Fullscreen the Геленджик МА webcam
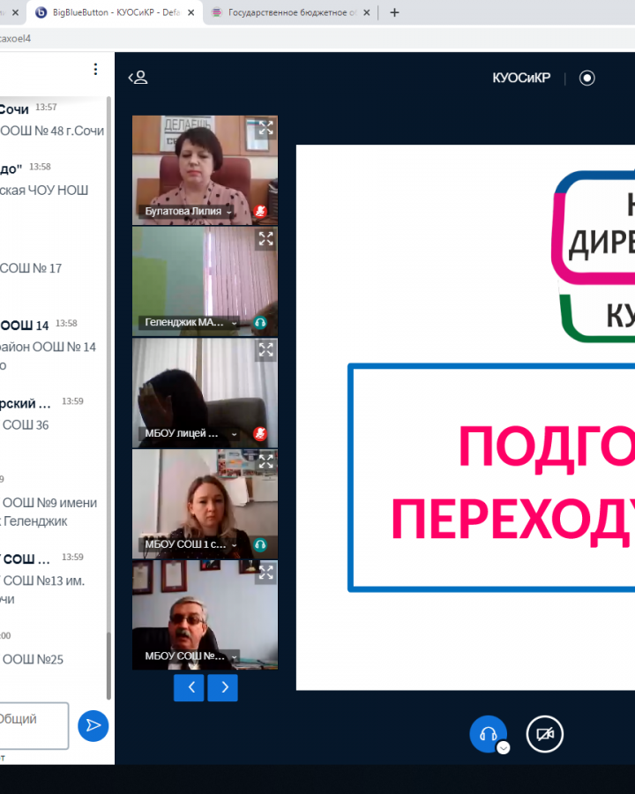Image resolution: width=635 pixels, height=794 pixels. tap(265, 239)
